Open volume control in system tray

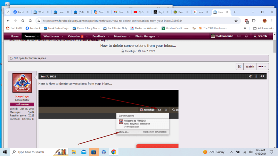251,152
